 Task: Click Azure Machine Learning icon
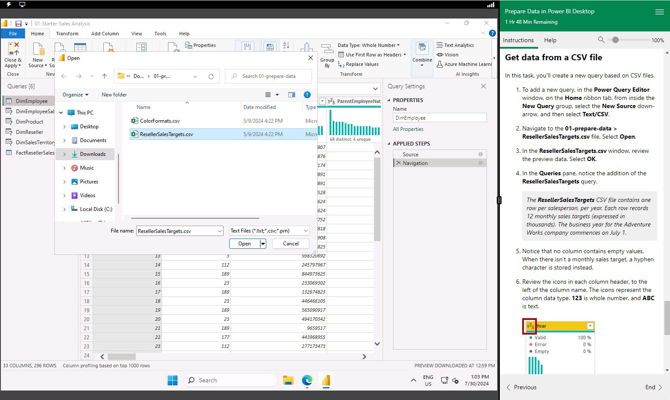pyautogui.click(x=440, y=64)
